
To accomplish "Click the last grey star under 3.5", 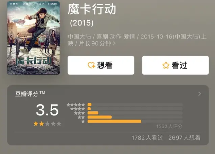I will click(59, 124).
